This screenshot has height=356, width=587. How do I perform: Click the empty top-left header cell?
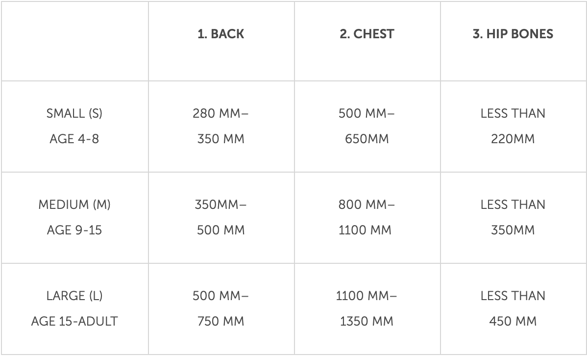point(74,41)
